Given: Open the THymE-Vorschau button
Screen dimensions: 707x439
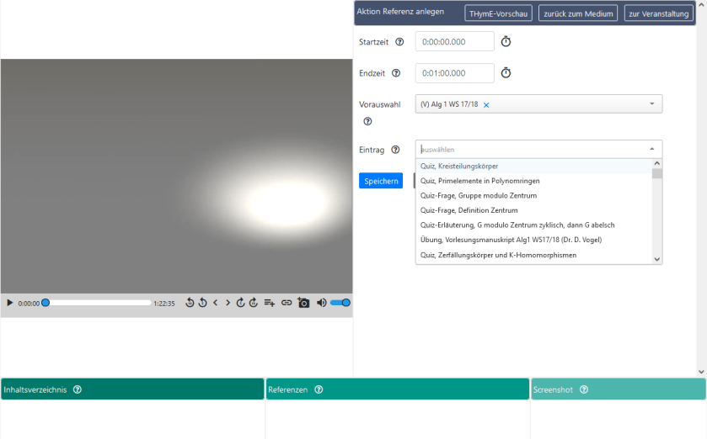Looking at the screenshot, I should click(498, 13).
